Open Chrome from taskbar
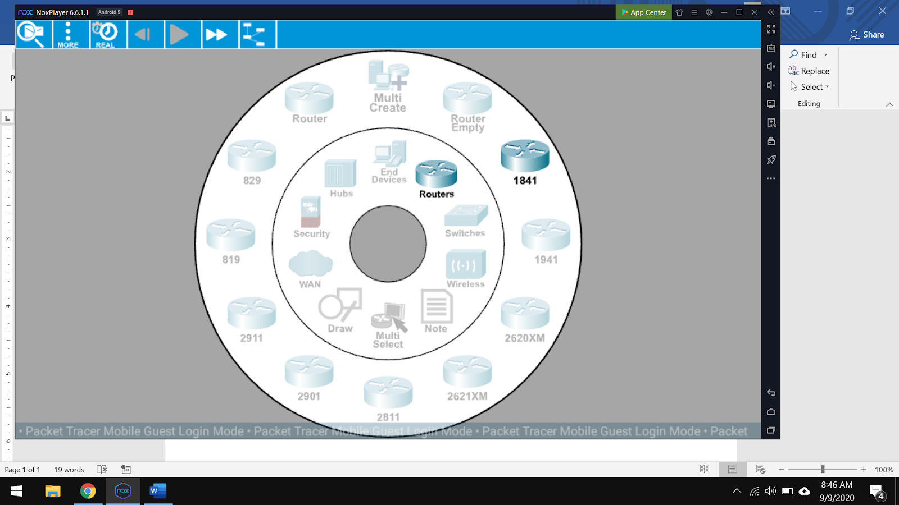Screen dimensions: 899x505 pyautogui.click(x=88, y=491)
